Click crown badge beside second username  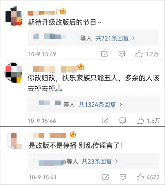[x=81, y=67]
